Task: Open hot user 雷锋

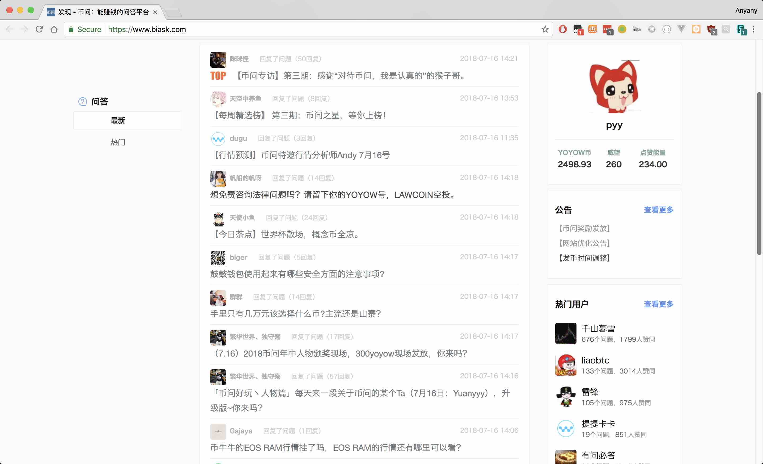Action: [590, 392]
